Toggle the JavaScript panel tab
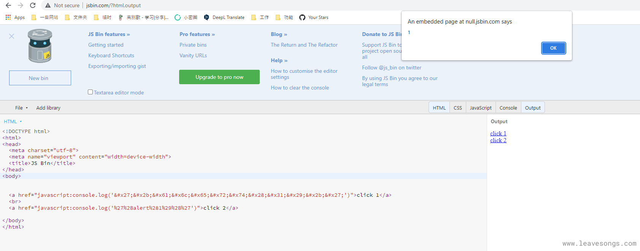Screen dimensions: 640x251 tap(480, 108)
